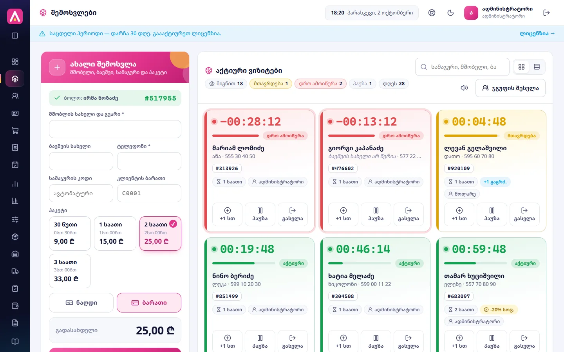Follow the ლიცენზია link in trial banner

click(537, 34)
